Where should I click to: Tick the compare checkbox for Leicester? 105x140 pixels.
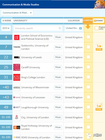(x=88, y=97)
